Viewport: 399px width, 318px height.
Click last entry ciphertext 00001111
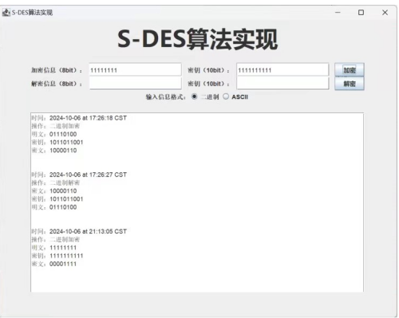(x=63, y=264)
